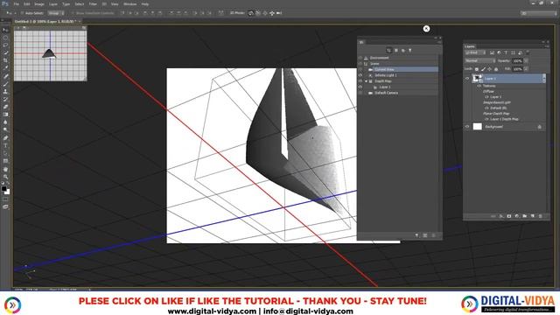This screenshot has width=560, height=315.
Task: Open the Window menu
Action: (x=130, y=3)
